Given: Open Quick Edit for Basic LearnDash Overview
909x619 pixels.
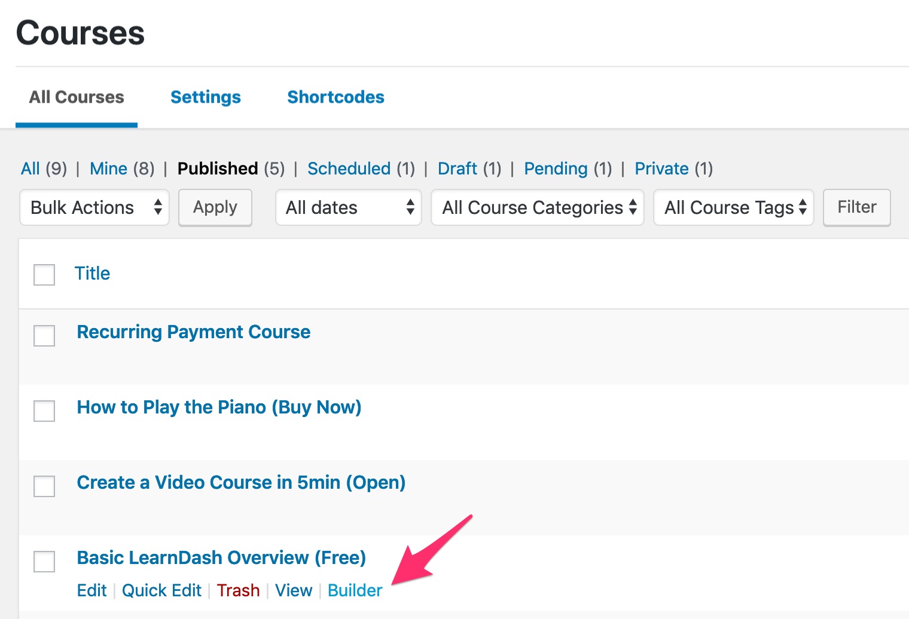Looking at the screenshot, I should pos(161,590).
